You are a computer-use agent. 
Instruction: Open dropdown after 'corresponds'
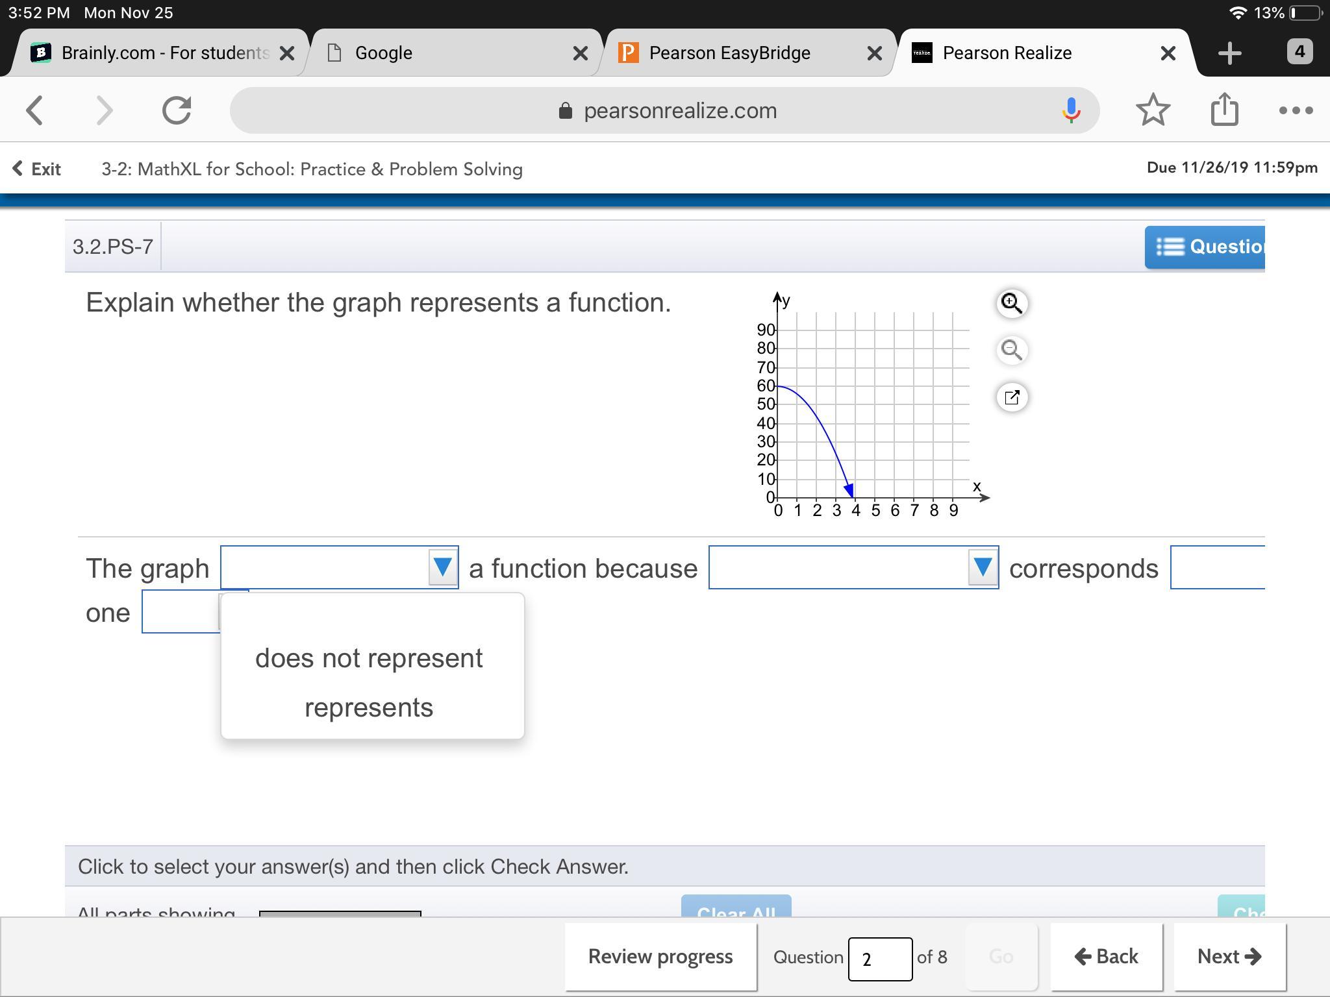click(1216, 568)
